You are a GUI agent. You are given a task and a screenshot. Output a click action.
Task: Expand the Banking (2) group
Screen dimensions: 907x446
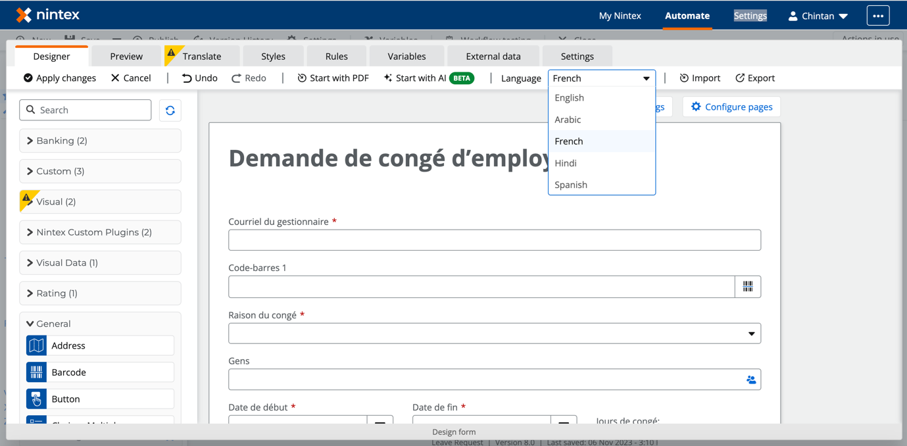[x=100, y=141]
